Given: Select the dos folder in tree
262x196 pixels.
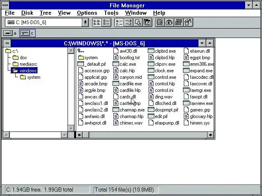Looking at the screenshot, I should [20, 58].
